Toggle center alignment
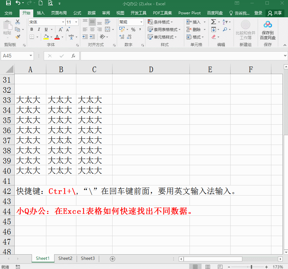Viewport: 288px width, 269px height. coord(92,29)
